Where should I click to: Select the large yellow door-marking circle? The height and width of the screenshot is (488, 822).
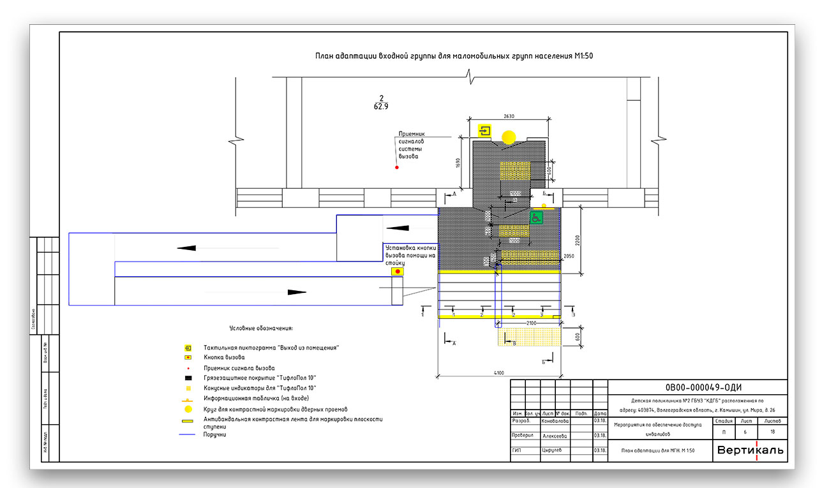[x=509, y=137]
